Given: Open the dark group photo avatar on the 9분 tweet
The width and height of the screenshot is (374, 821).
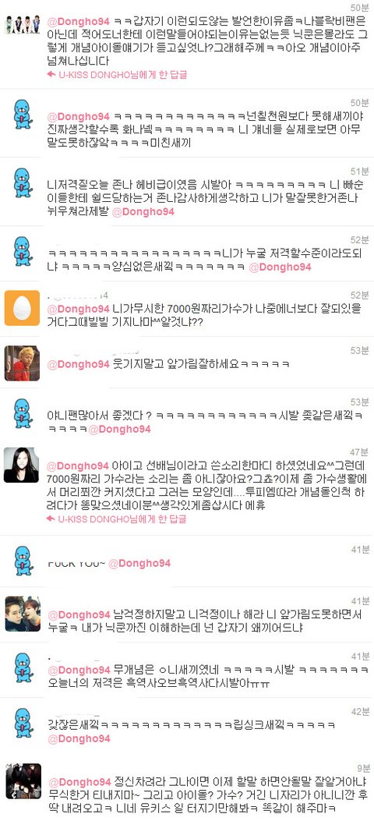Looking at the screenshot, I should point(23,780).
